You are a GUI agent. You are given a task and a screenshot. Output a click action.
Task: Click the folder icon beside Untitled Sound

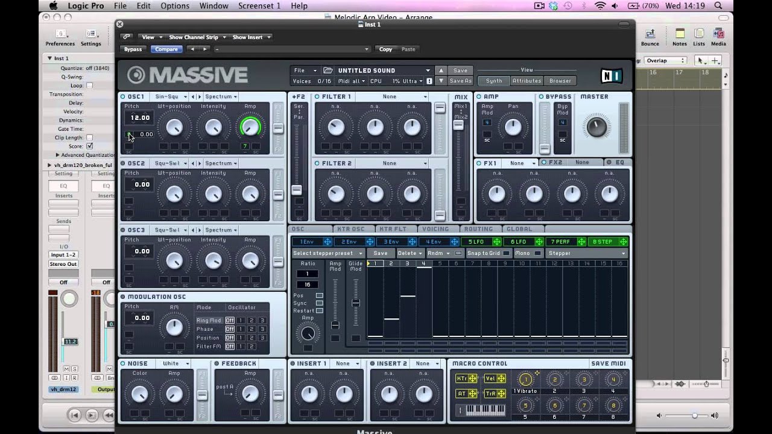click(x=328, y=71)
